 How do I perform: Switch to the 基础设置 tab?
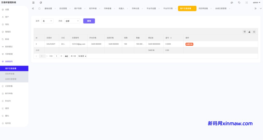click(x=48, y=8)
